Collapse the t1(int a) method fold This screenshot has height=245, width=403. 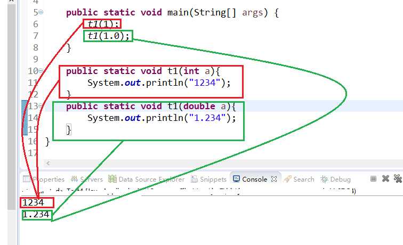(41, 71)
